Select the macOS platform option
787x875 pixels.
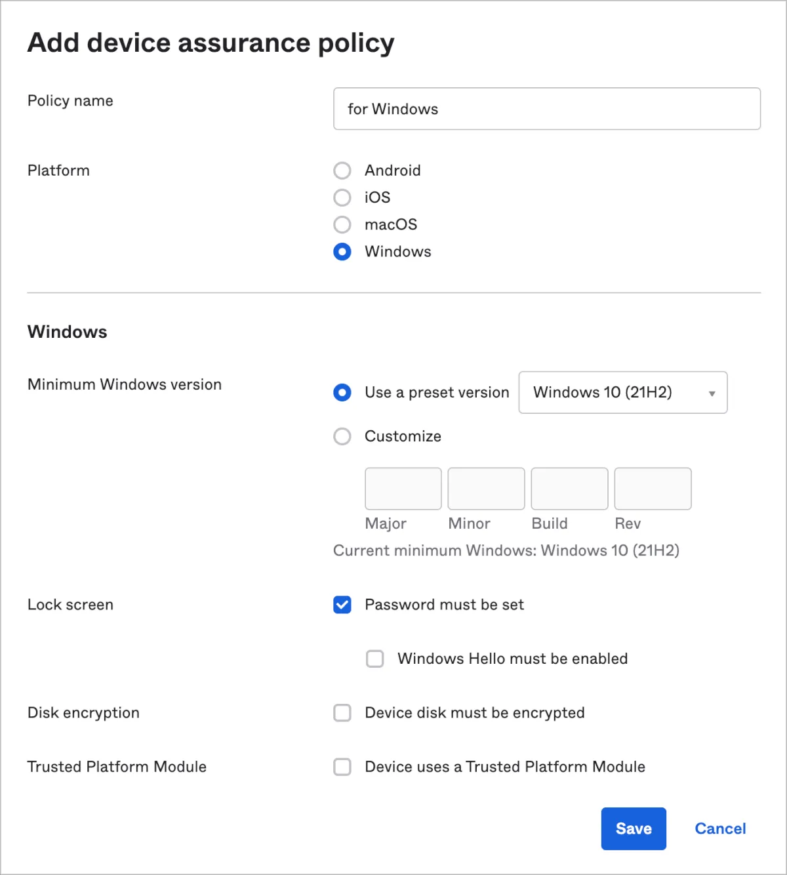pyautogui.click(x=342, y=225)
